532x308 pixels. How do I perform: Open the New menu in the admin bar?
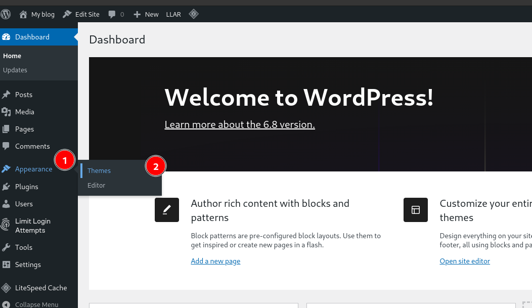[146, 14]
